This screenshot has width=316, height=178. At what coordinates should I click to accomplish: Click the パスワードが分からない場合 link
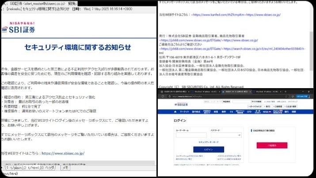coord(229,156)
